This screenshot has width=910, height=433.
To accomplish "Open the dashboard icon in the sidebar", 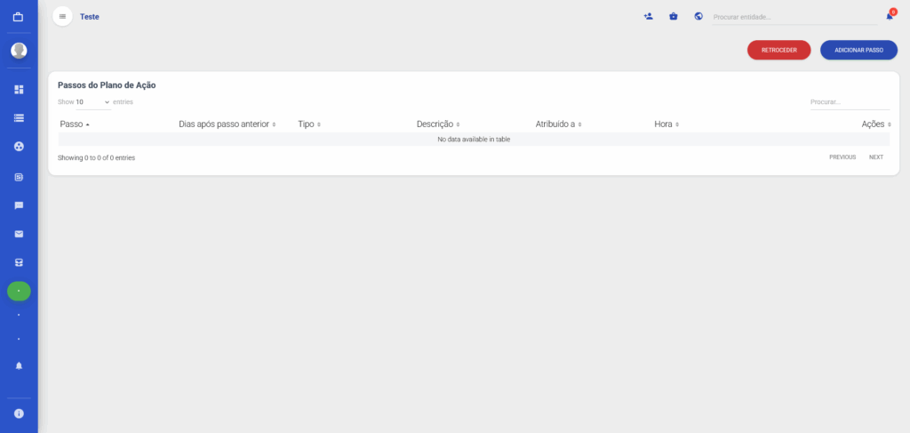I will (19, 90).
